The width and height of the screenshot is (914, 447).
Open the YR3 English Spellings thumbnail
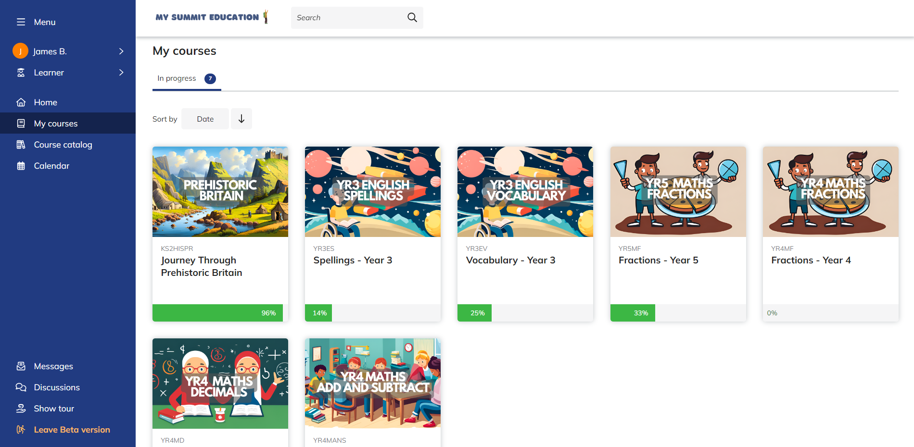[x=373, y=192]
